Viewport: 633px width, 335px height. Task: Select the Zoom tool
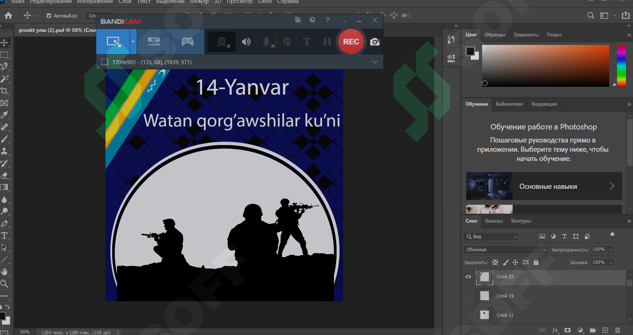coord(4,284)
